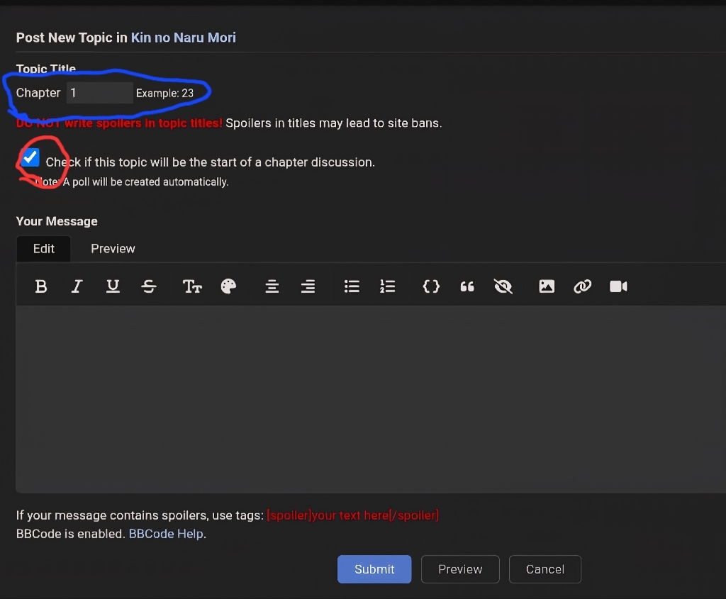Screen dimensions: 726x599
Task: Add a spoiler tag with crossed-eye icon
Action: tap(503, 286)
